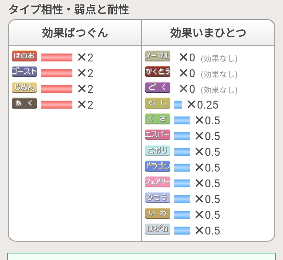Image resolution: width=283 pixels, height=260 pixels.
Task: Click the red bar beside ゴースト
Action: (x=57, y=73)
